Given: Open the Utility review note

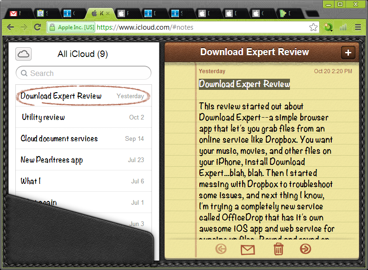Looking at the screenshot, I should coord(84,117).
